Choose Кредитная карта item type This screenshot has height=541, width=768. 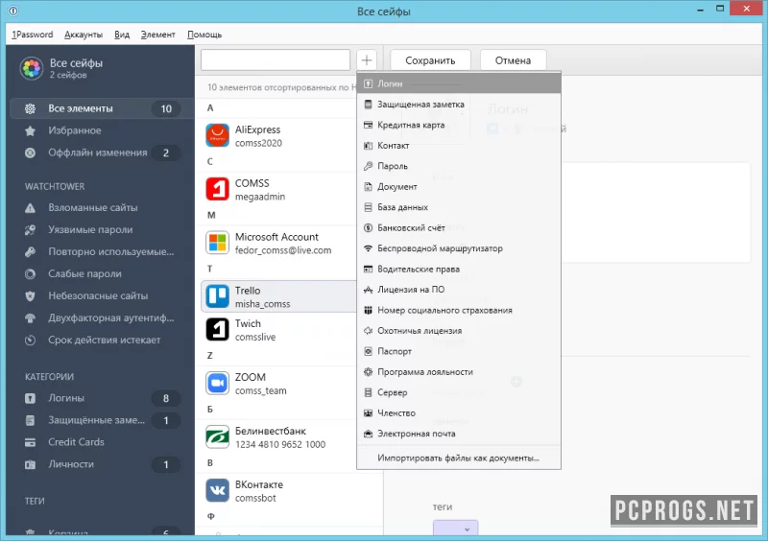point(459,125)
